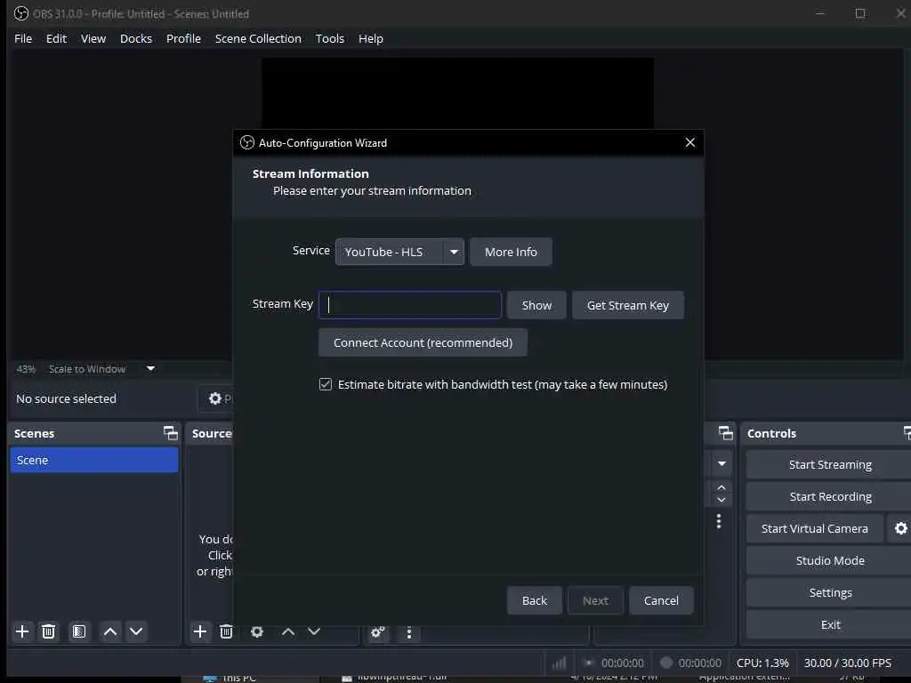Expand dropdown arrow left of Controls panel
Screen dimensions: 911x683
[722, 463]
